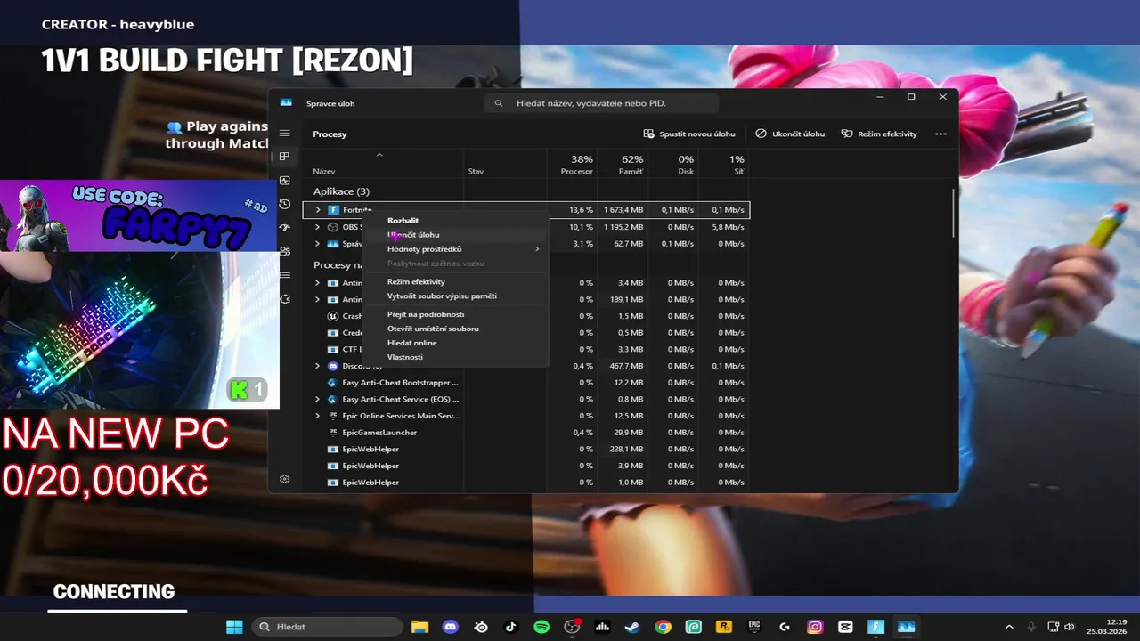
Task: Open more options (three dots) in toolbar
Action: point(940,134)
